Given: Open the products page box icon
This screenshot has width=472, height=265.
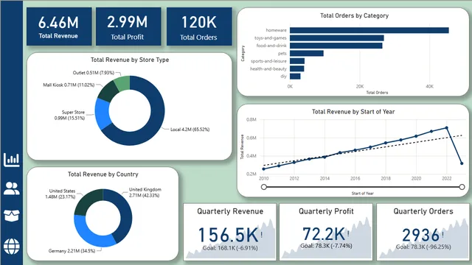Looking at the screenshot, I should coord(12,216).
